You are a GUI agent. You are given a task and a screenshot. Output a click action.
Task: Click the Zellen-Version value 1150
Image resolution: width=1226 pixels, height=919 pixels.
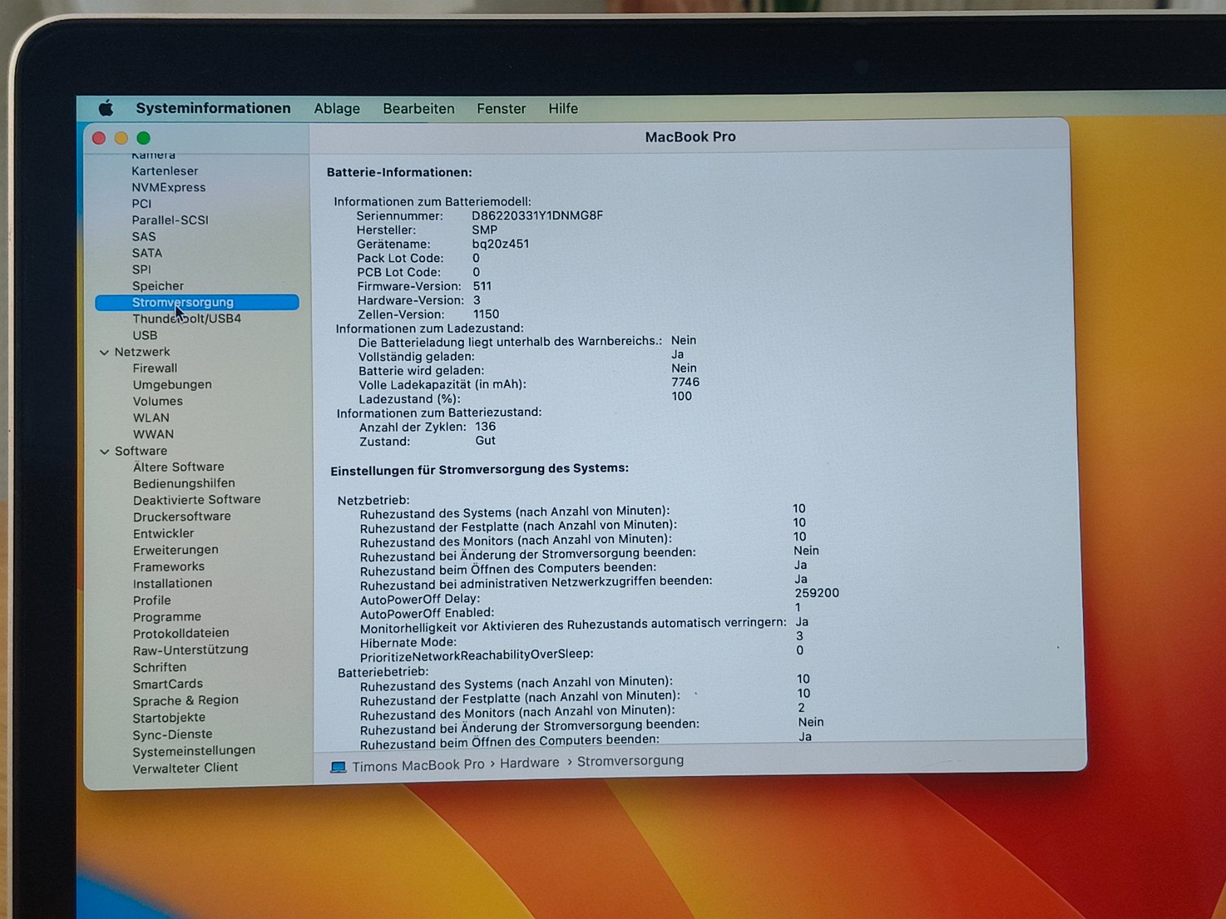[x=486, y=315]
